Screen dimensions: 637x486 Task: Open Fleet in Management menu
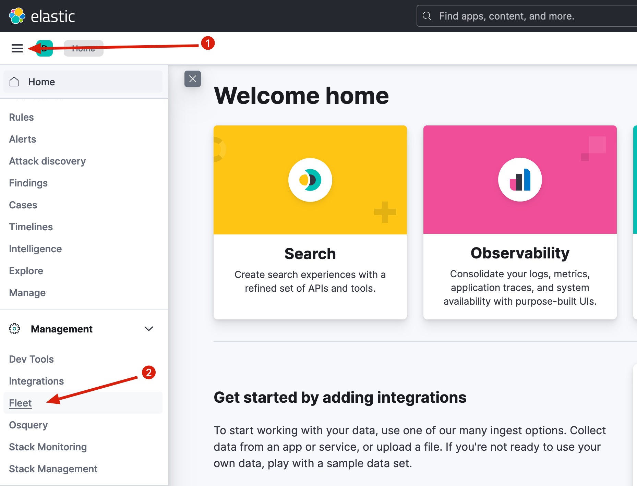point(20,403)
